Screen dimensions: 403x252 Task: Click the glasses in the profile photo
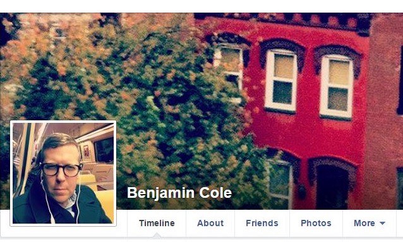pyautogui.click(x=61, y=169)
